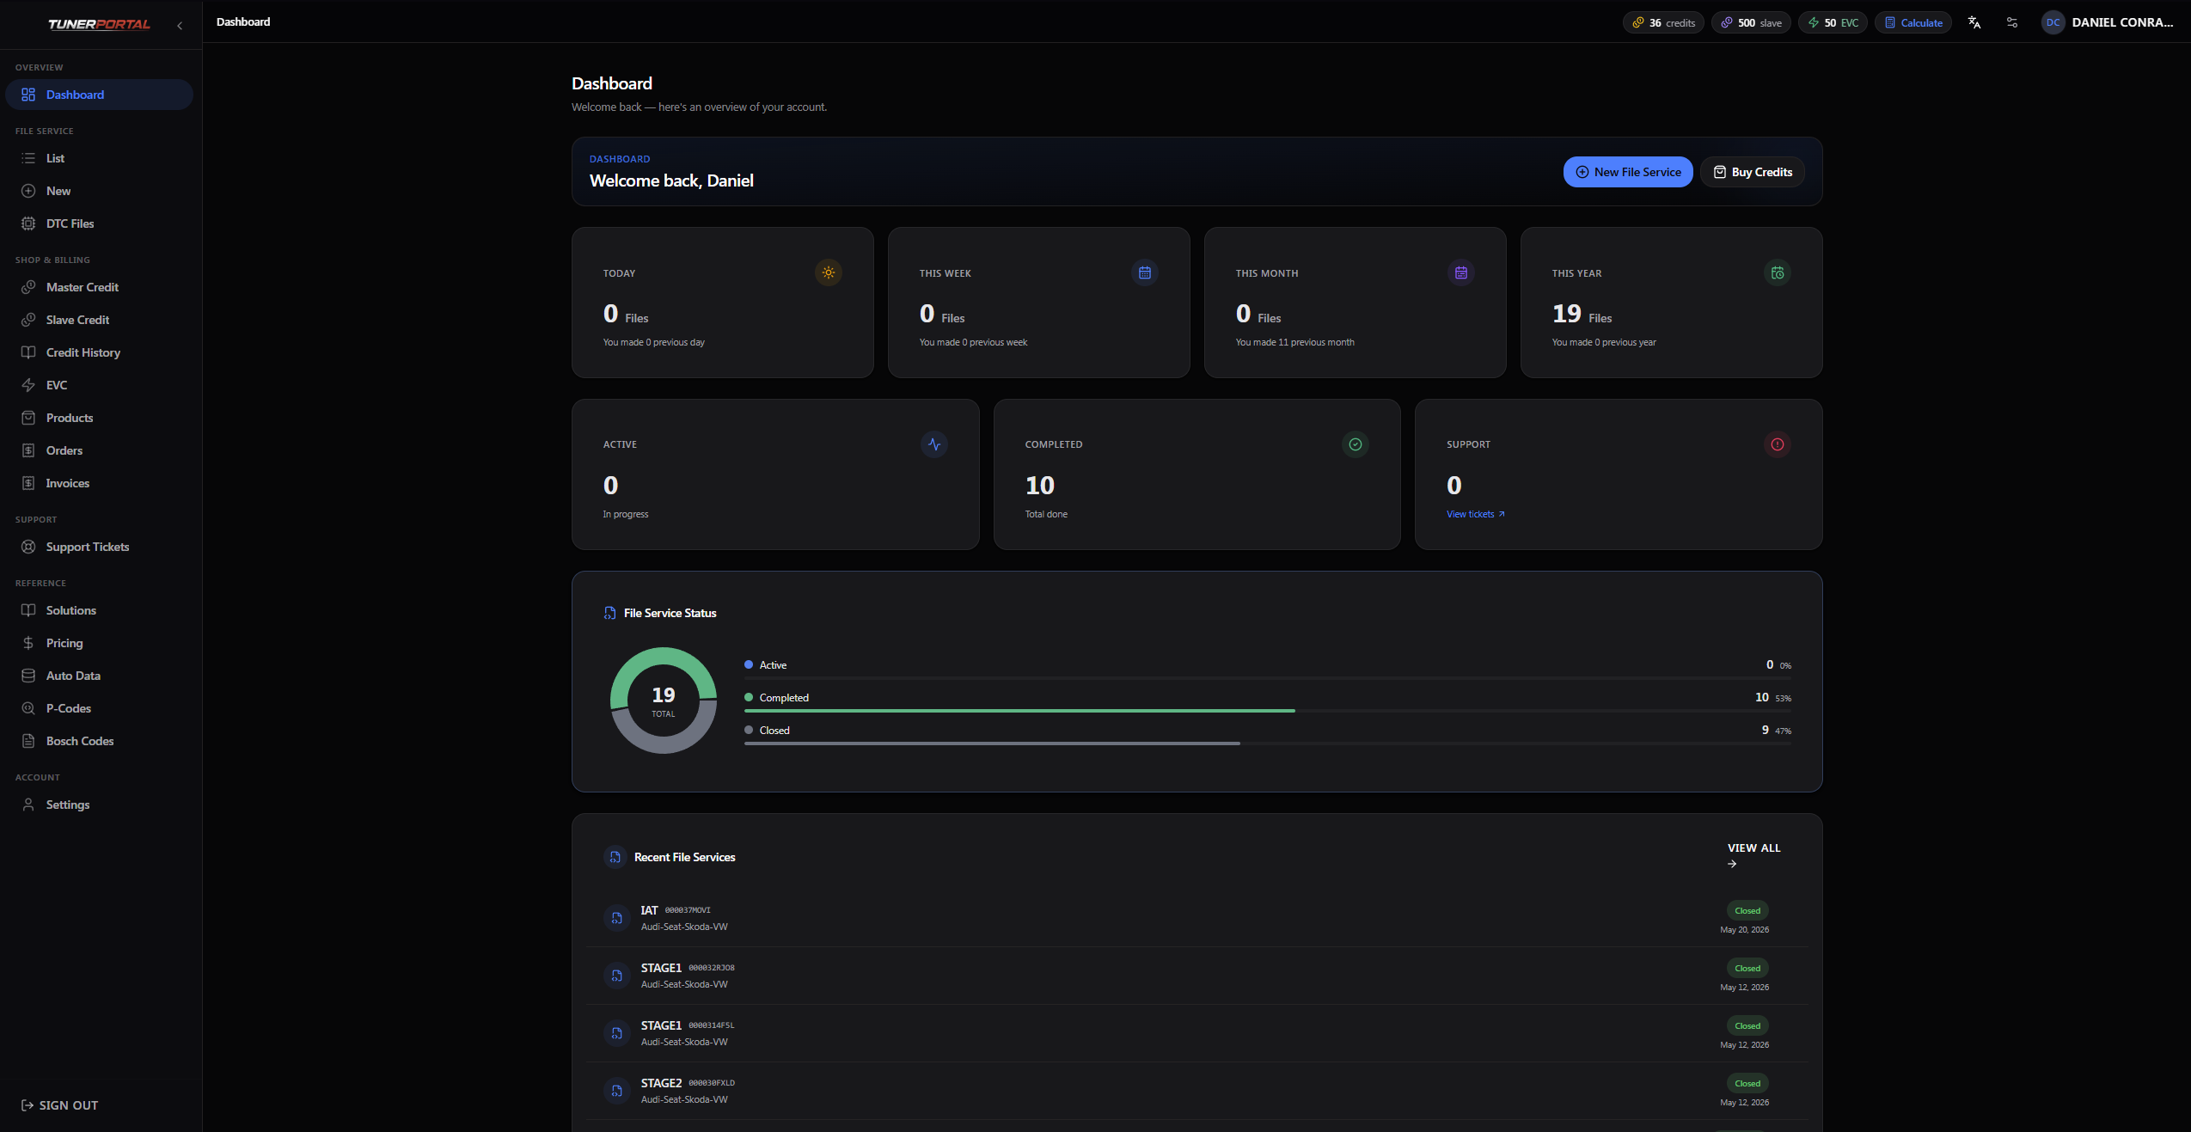The height and width of the screenshot is (1132, 2191).
Task: Go to Master Credit page
Action: (99, 287)
